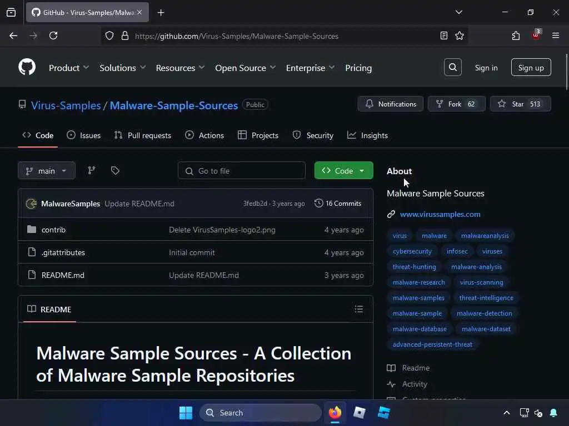The image size is (569, 426).
Task: Switch to the Pull requests tab
Action: [x=143, y=135]
